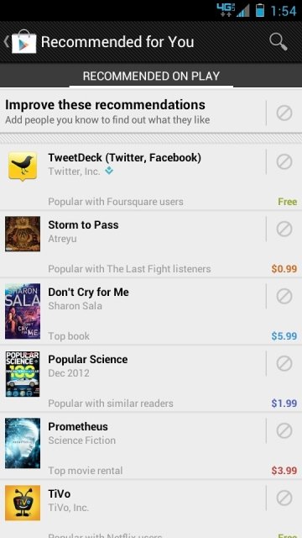
Task: Dismiss the TweetDeck recommendation
Action: 284,161
